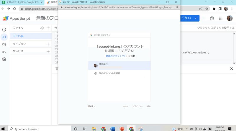This screenshot has height=131, width=236.
Task: Open the language dropdown 日本語
Action: pos(92,106)
